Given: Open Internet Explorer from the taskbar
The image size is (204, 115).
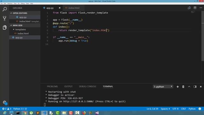Looking at the screenshot, I should pyautogui.click(x=5, y=113).
